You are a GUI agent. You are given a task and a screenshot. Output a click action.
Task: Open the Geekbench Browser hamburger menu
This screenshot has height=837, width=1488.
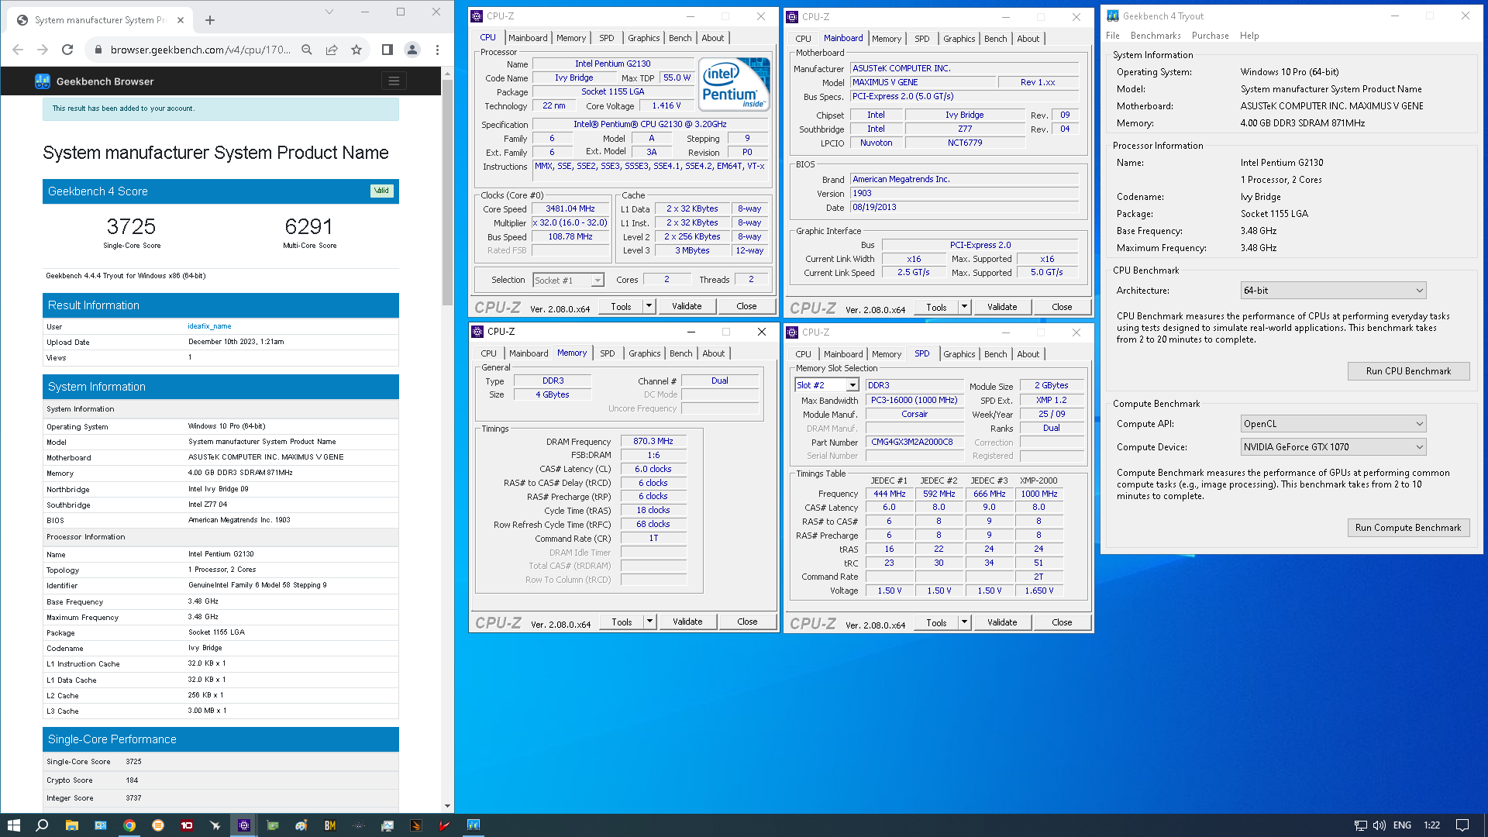click(394, 81)
